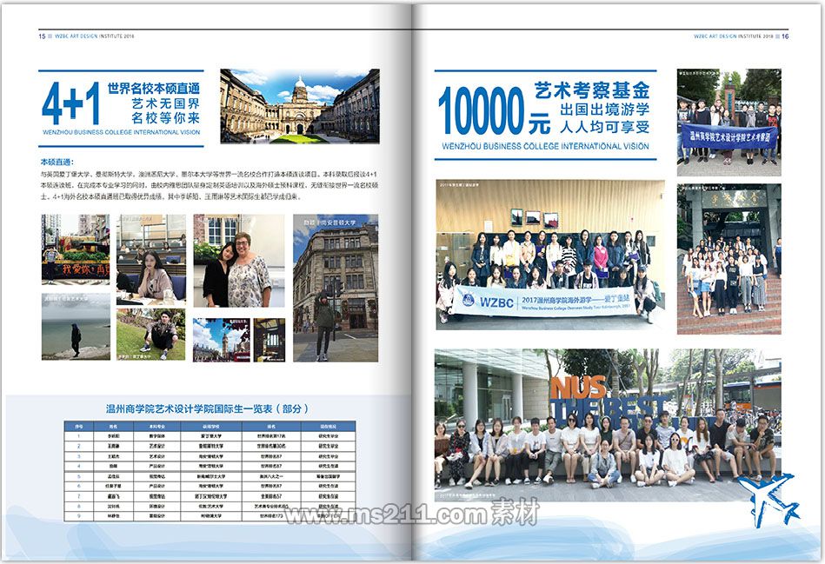Select the table's blue header row

tap(207, 427)
